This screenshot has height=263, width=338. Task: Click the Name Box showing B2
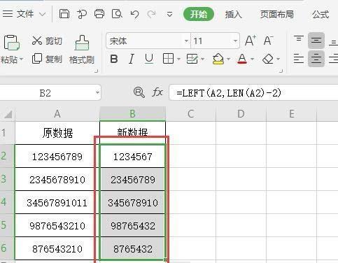click(45, 93)
